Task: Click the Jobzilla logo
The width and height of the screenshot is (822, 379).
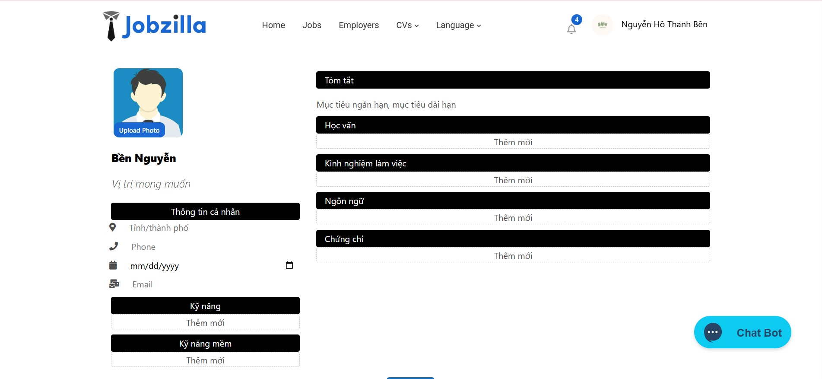Action: tap(155, 26)
